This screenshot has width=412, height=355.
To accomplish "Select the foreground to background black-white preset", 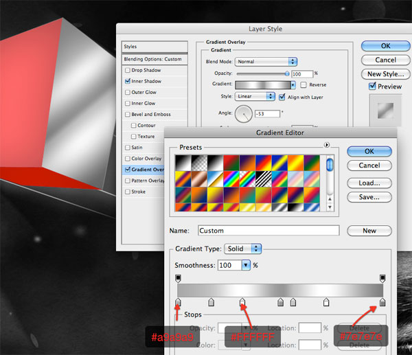I will click(183, 163).
